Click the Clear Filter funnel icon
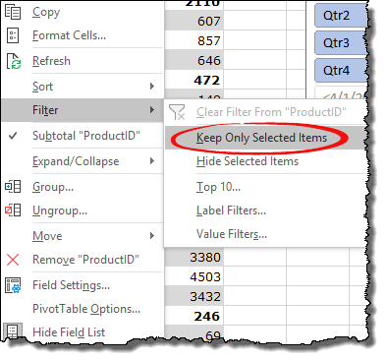 [x=177, y=112]
